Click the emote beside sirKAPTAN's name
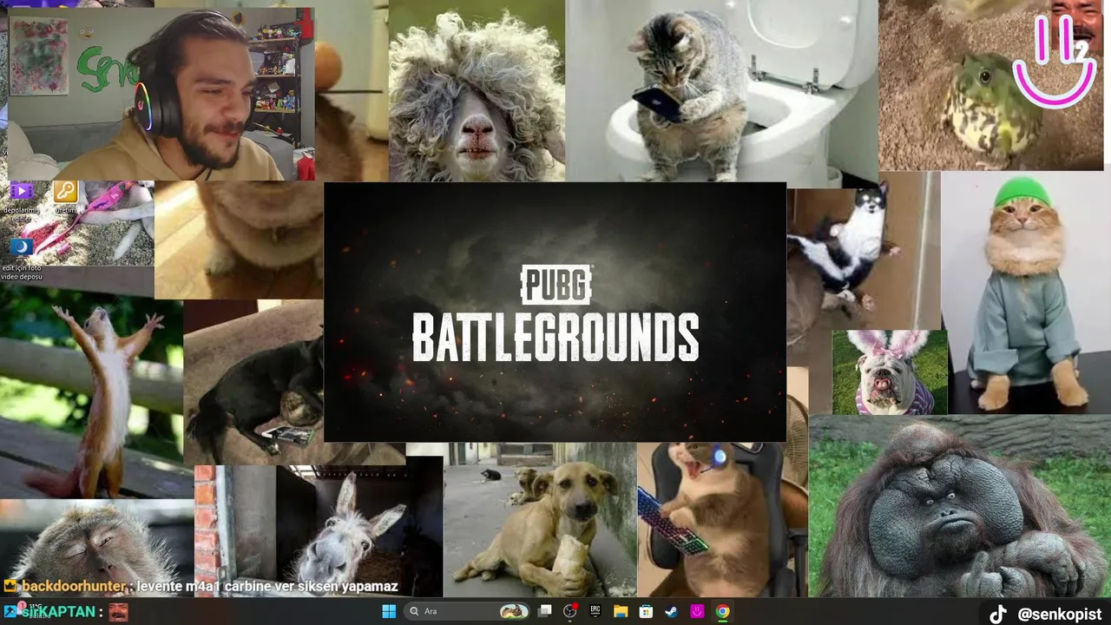The image size is (1111, 625). [x=118, y=612]
